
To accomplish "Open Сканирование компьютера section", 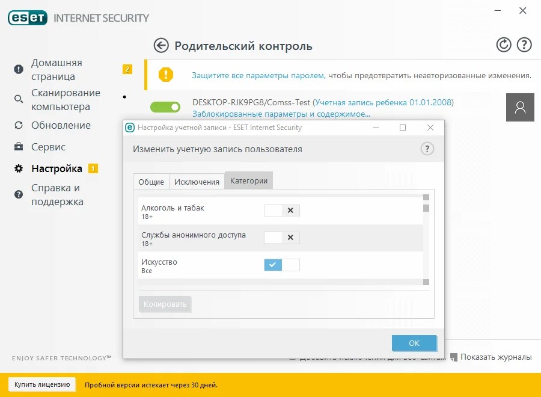I will point(66,99).
